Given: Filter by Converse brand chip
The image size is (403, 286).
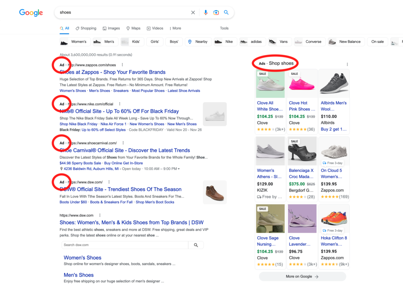Looking at the screenshot, I should pyautogui.click(x=309, y=42).
